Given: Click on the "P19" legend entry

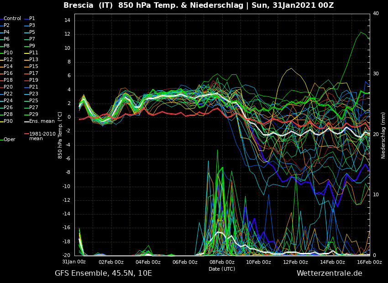Looking at the screenshot, I should point(31,80).
